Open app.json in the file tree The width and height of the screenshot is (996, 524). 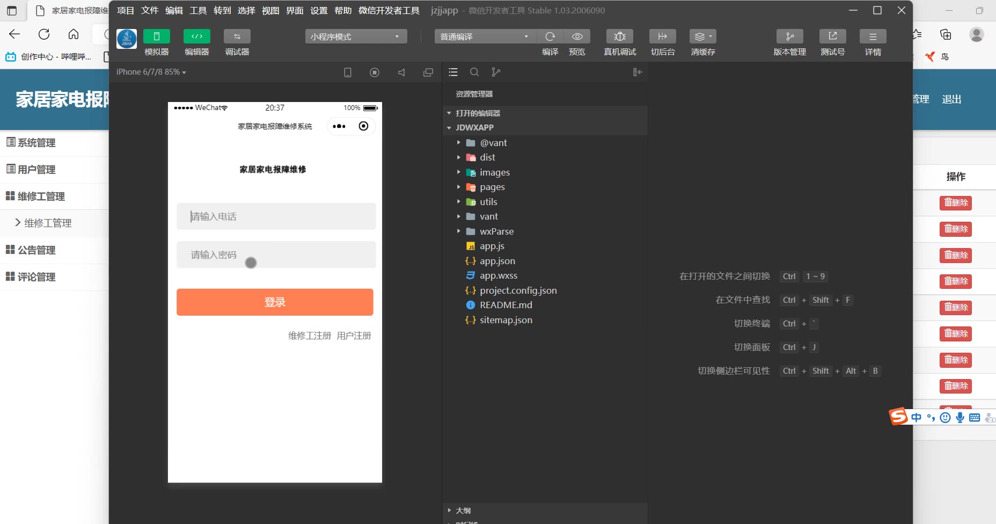(497, 261)
